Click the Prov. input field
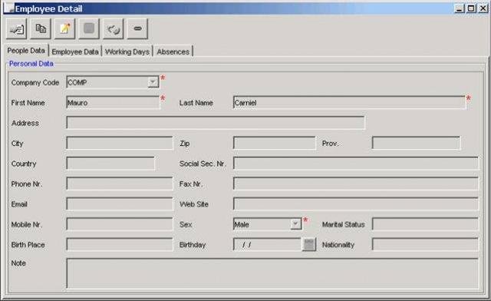Image resolution: width=491 pixels, height=301 pixels. pos(416,144)
